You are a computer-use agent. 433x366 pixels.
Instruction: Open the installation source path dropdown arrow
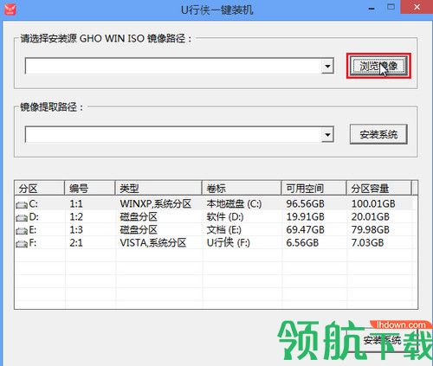tap(327, 66)
